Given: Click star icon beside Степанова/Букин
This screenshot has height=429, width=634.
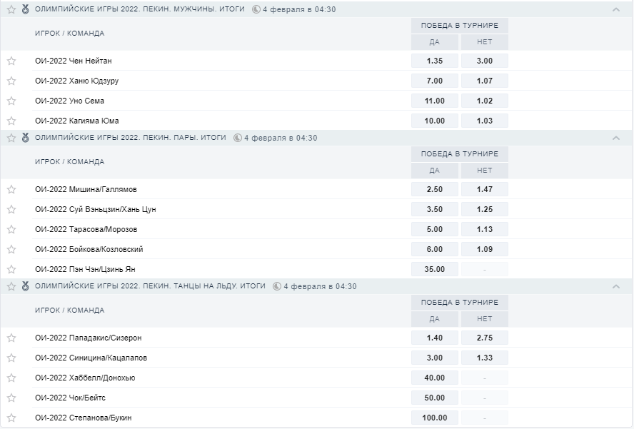Looking at the screenshot, I should coord(11,418).
